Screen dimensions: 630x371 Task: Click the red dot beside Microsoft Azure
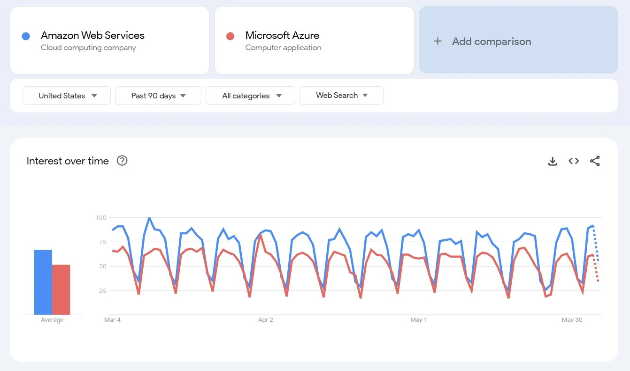click(230, 36)
